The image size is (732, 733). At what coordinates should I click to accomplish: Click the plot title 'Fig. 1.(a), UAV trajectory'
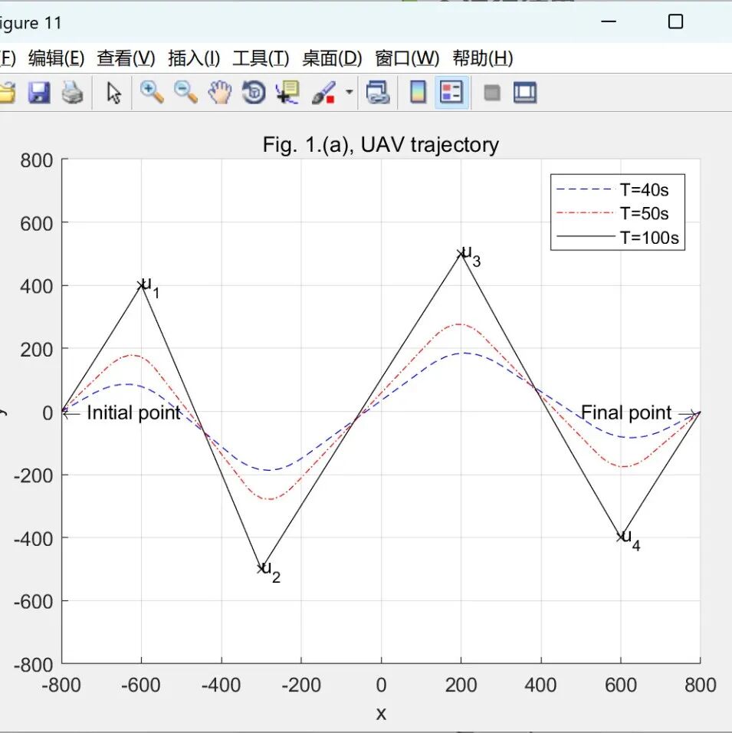[x=380, y=145]
